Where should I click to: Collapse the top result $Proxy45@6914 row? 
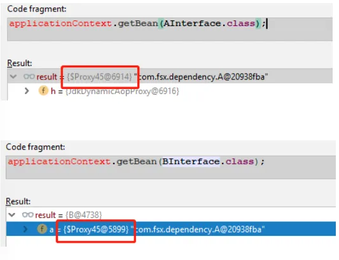coord(13,76)
